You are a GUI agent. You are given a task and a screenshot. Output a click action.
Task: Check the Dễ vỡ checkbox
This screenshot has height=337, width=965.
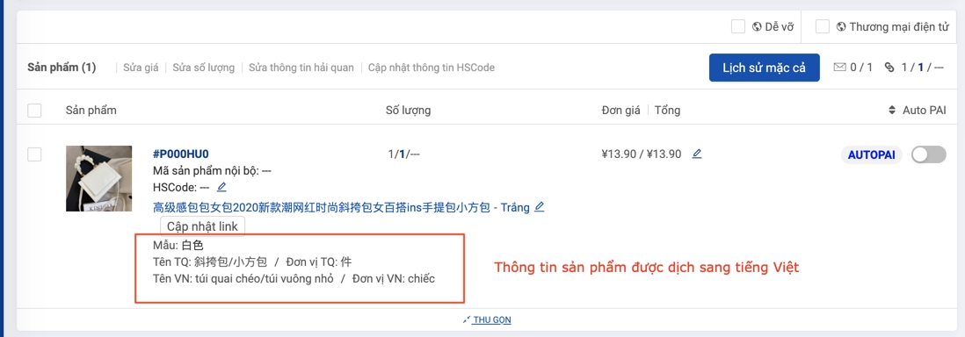tap(738, 27)
